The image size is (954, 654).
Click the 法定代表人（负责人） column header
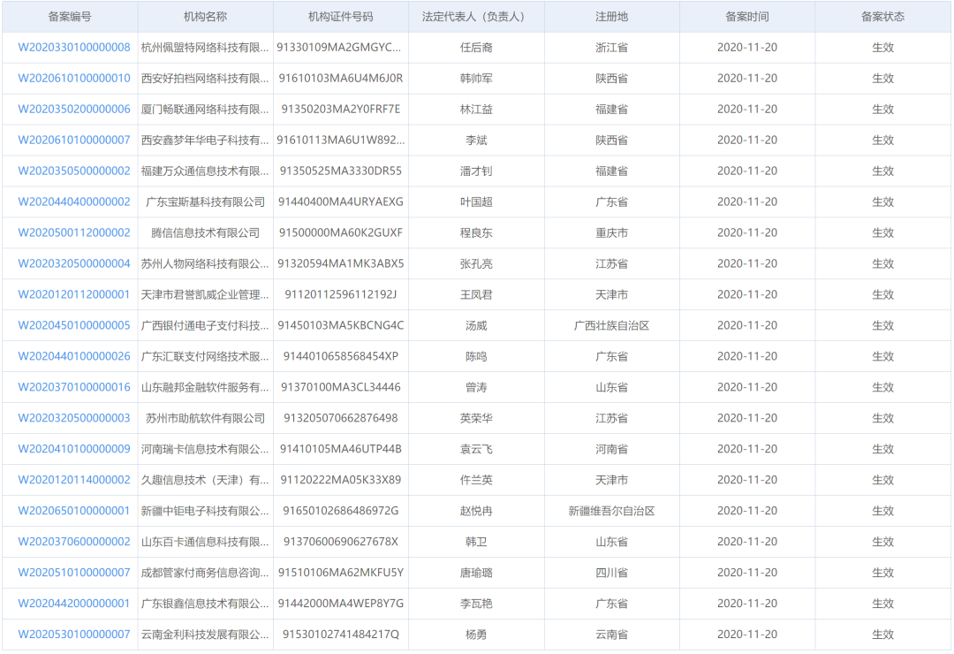(476, 17)
